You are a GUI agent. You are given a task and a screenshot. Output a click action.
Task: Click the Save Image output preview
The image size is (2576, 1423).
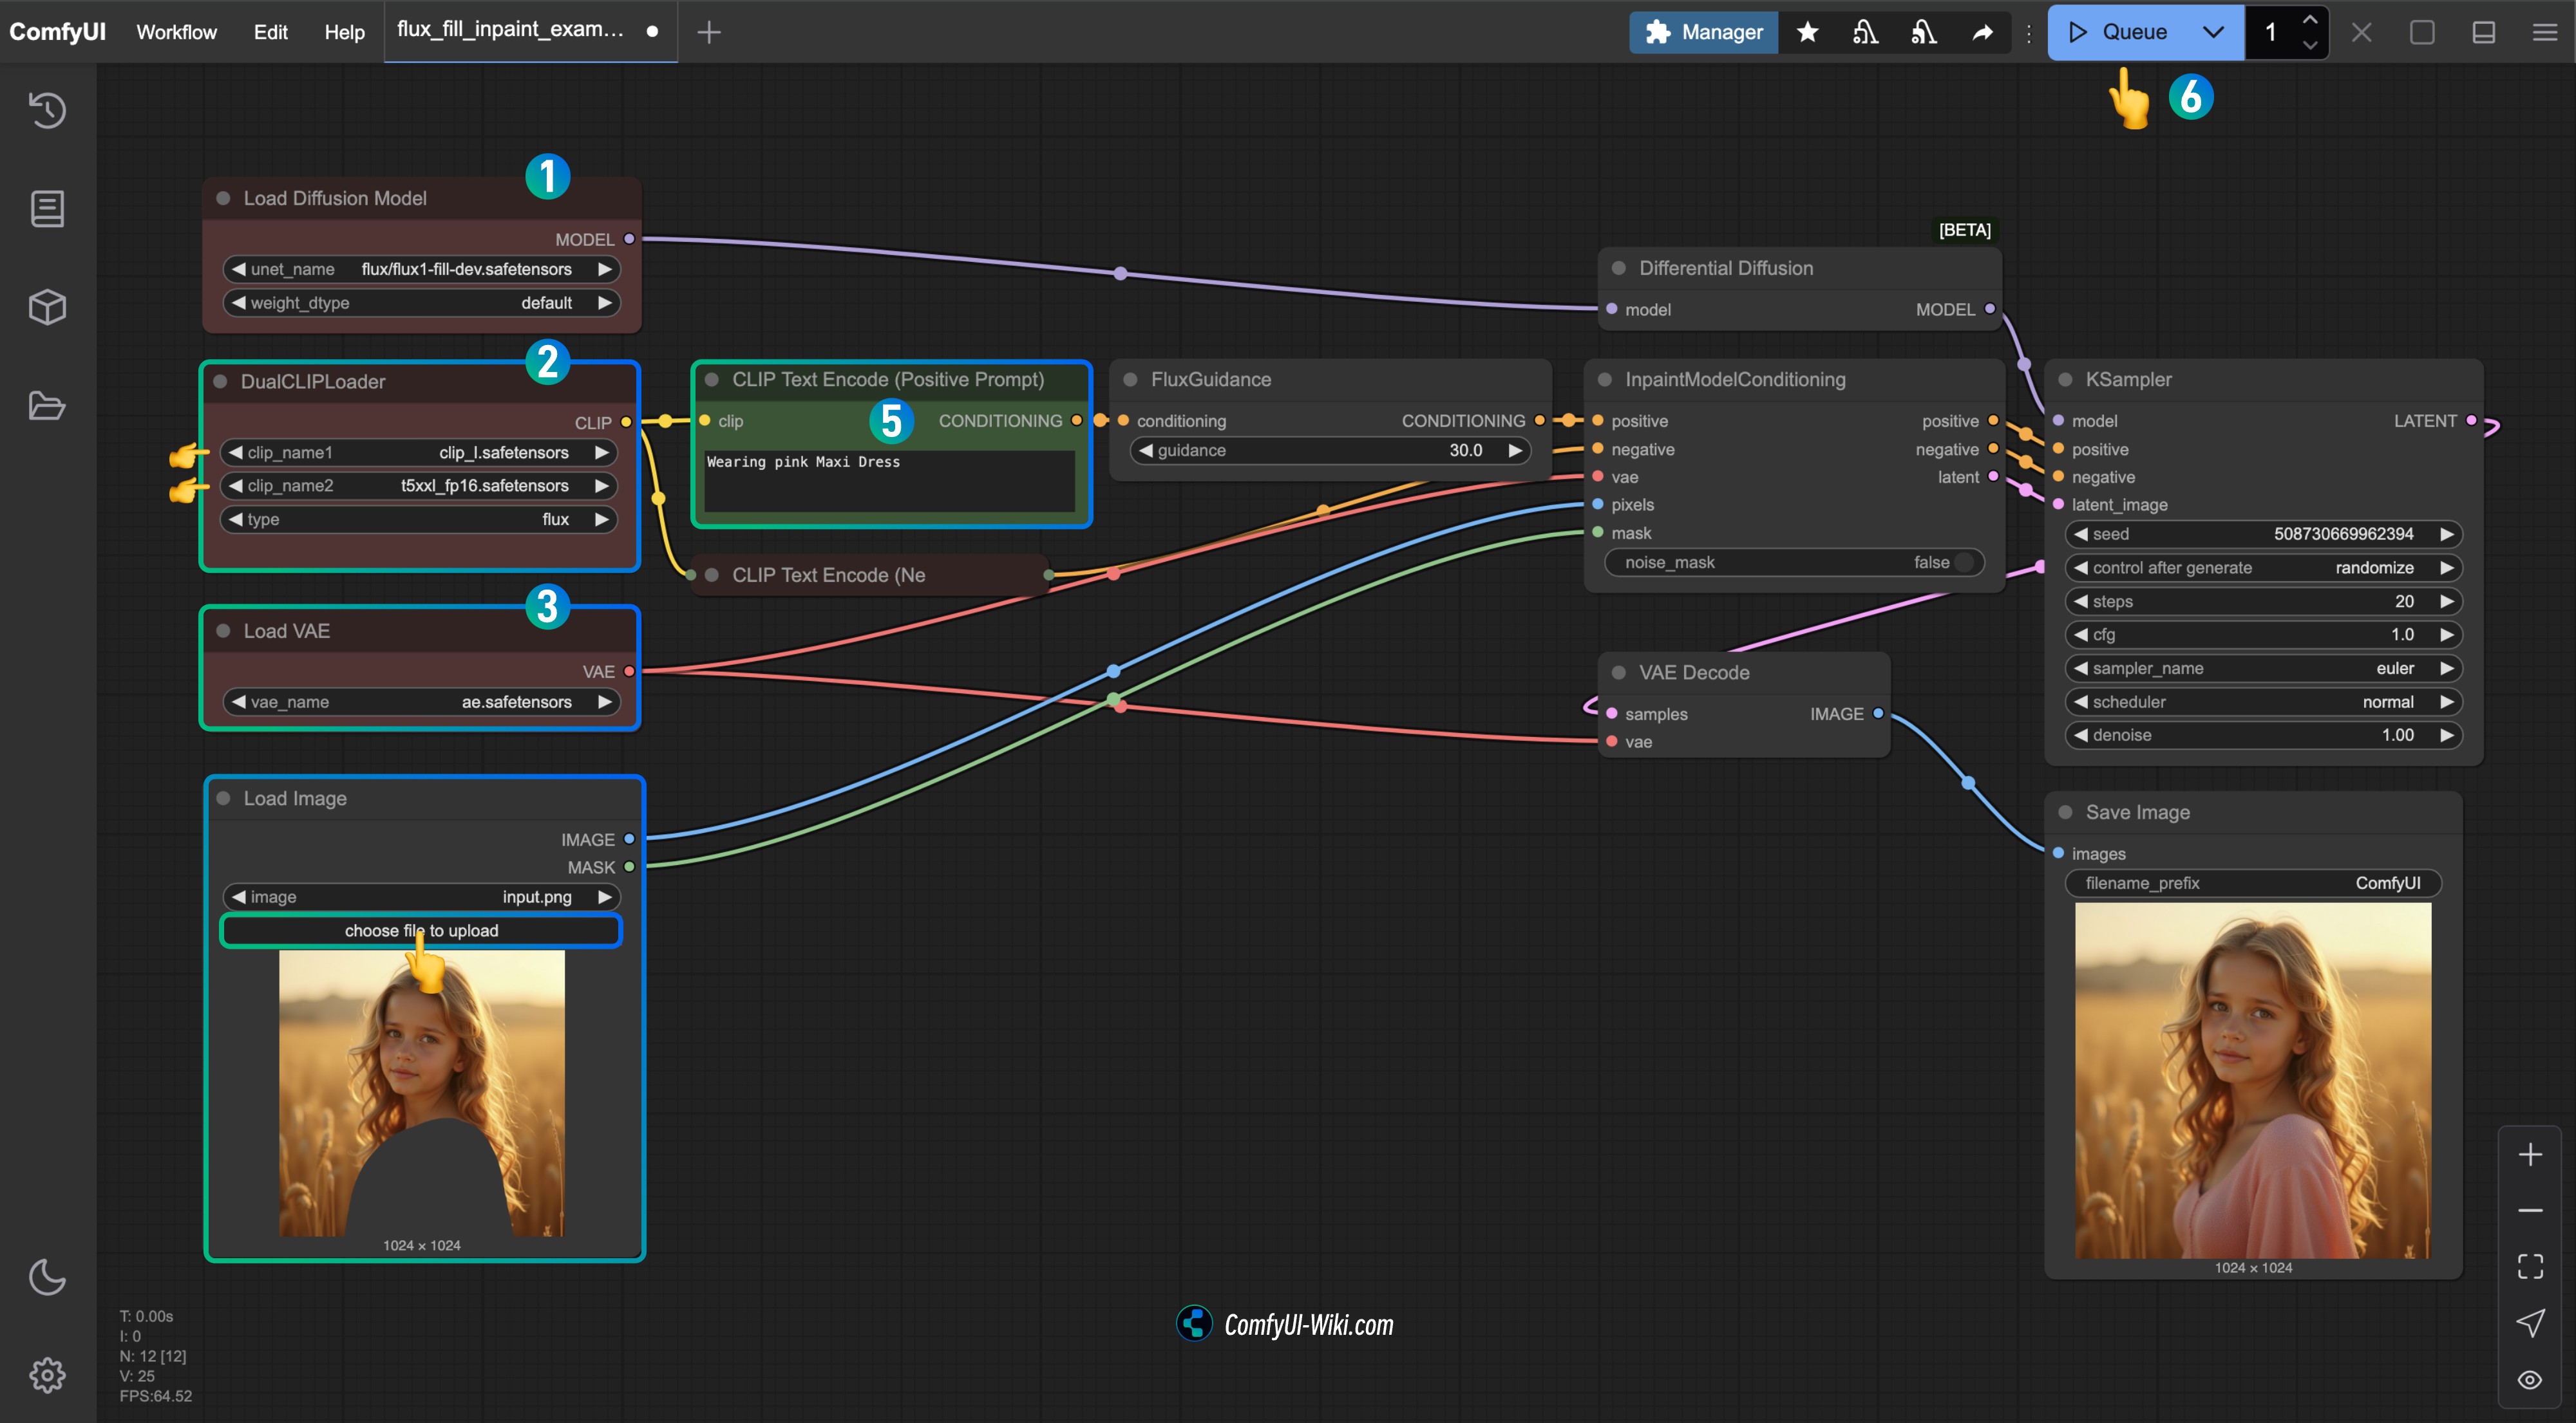coord(2253,1080)
